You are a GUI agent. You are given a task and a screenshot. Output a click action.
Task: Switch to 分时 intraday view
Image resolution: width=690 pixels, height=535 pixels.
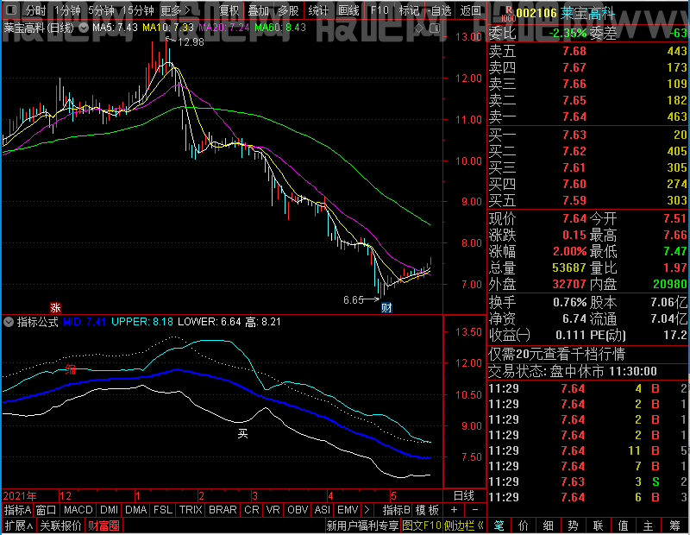[35, 10]
